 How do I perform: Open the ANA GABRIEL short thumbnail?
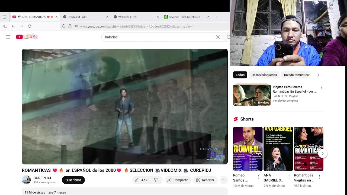[278, 149]
